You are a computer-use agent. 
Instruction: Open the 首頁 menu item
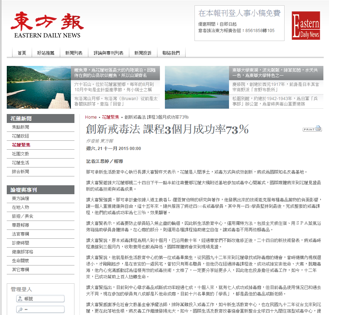[x=22, y=53]
